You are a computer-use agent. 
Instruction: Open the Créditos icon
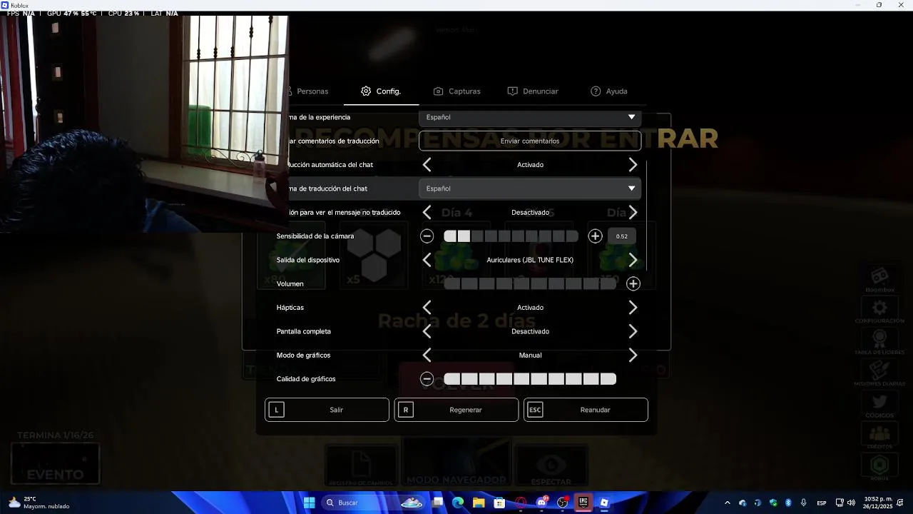click(879, 435)
